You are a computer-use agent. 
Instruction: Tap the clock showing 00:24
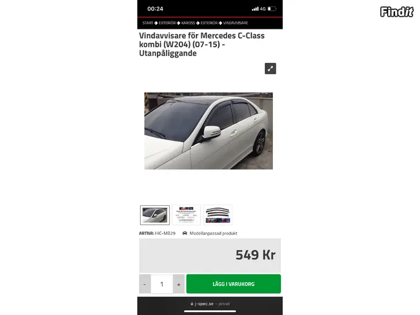pyautogui.click(x=155, y=9)
